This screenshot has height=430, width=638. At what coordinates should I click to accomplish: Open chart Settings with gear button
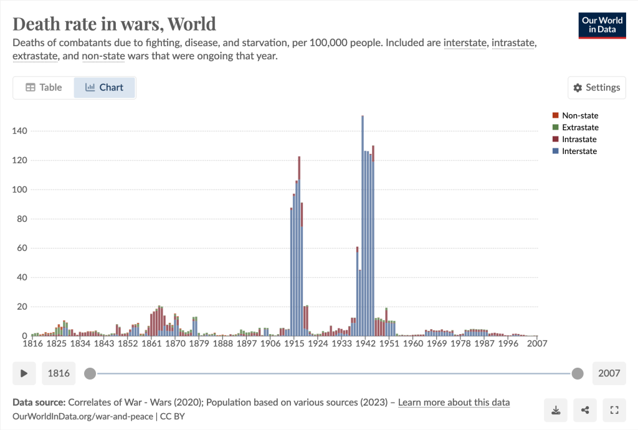coord(596,87)
